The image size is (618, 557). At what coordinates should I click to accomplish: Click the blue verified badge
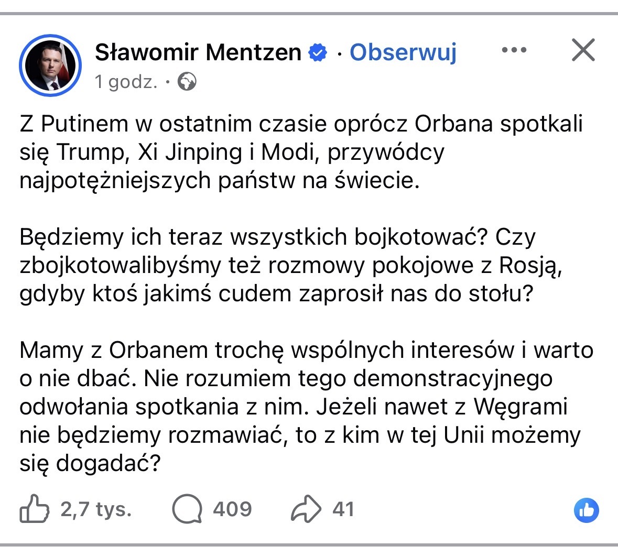pos(318,52)
